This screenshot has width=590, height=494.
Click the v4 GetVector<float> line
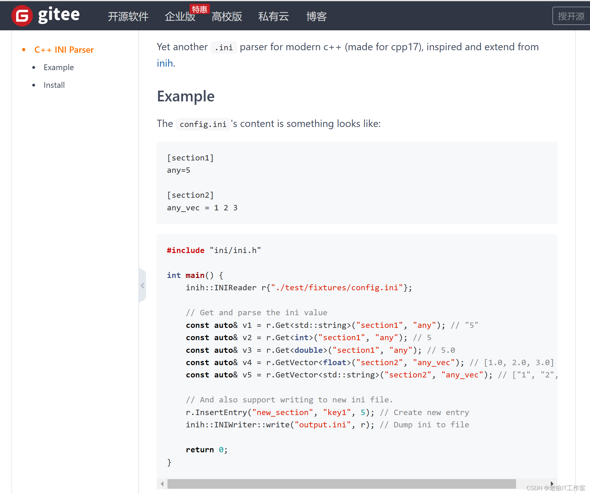point(370,363)
